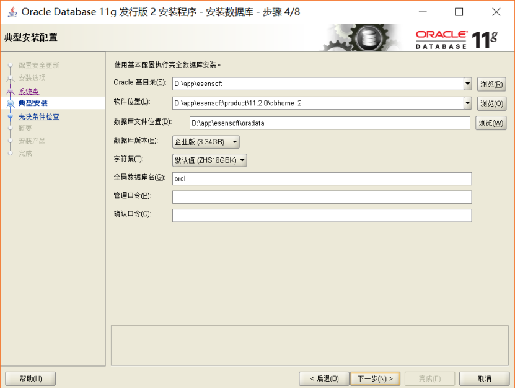
Task: Click the message area at bottom panel
Action: pyautogui.click(x=310, y=346)
